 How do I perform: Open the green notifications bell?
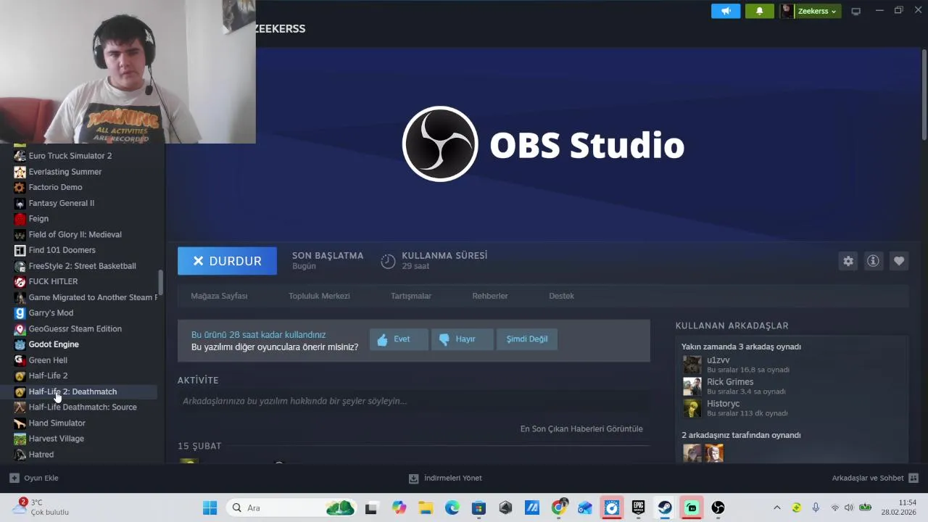(x=760, y=11)
